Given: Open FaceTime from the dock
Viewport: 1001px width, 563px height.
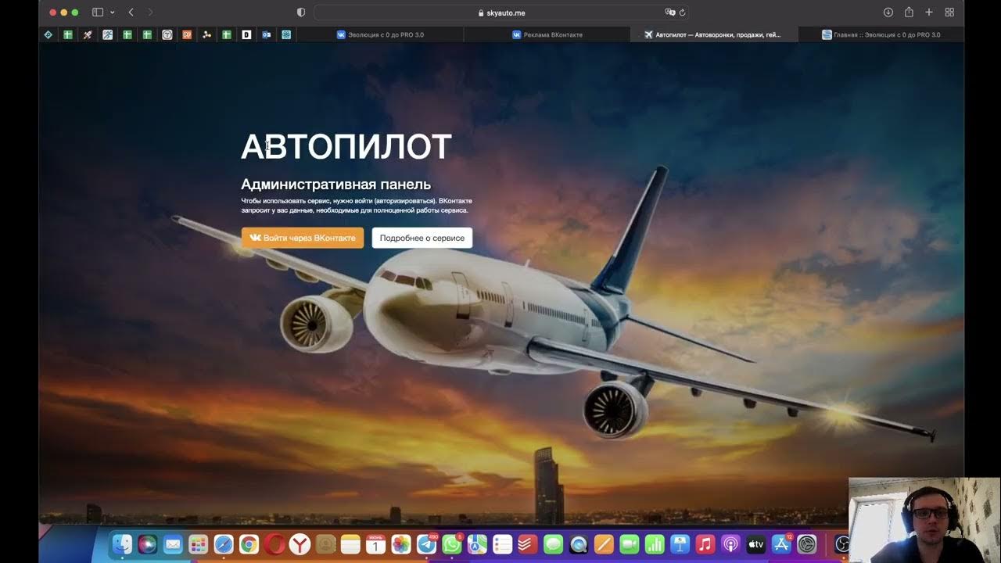Looking at the screenshot, I should point(630,544).
